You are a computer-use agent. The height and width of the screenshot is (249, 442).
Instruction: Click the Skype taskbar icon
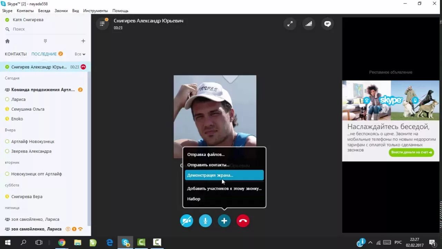click(125, 242)
